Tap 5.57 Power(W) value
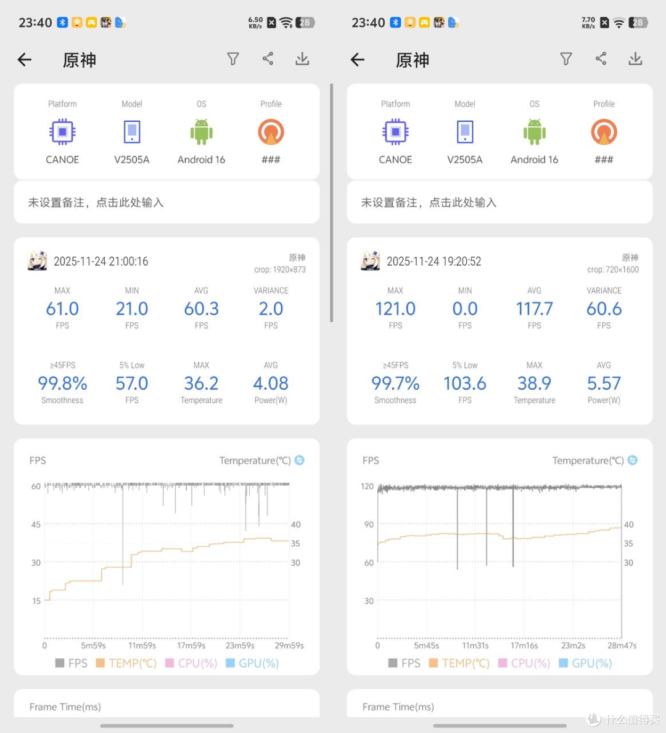The image size is (666, 733). [x=604, y=383]
